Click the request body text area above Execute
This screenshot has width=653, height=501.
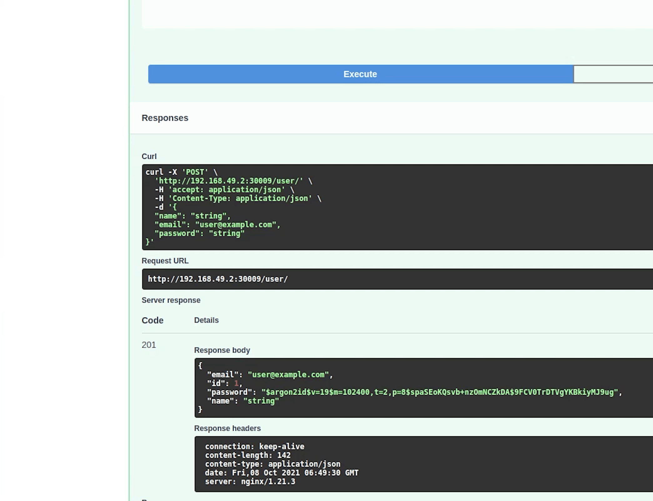point(397,14)
